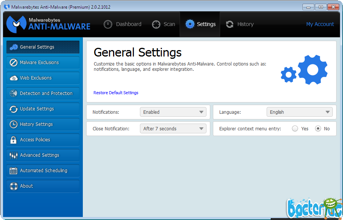Click the Web Exclusions cloud icon
343x220 pixels.
[14, 78]
